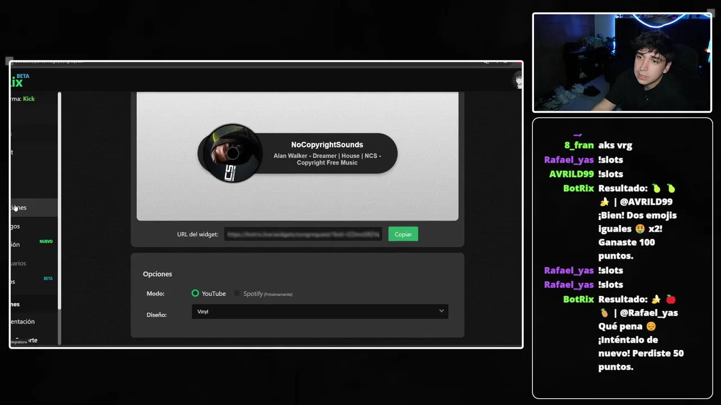
Task: Click username 8_fran in chat
Action: (579, 145)
